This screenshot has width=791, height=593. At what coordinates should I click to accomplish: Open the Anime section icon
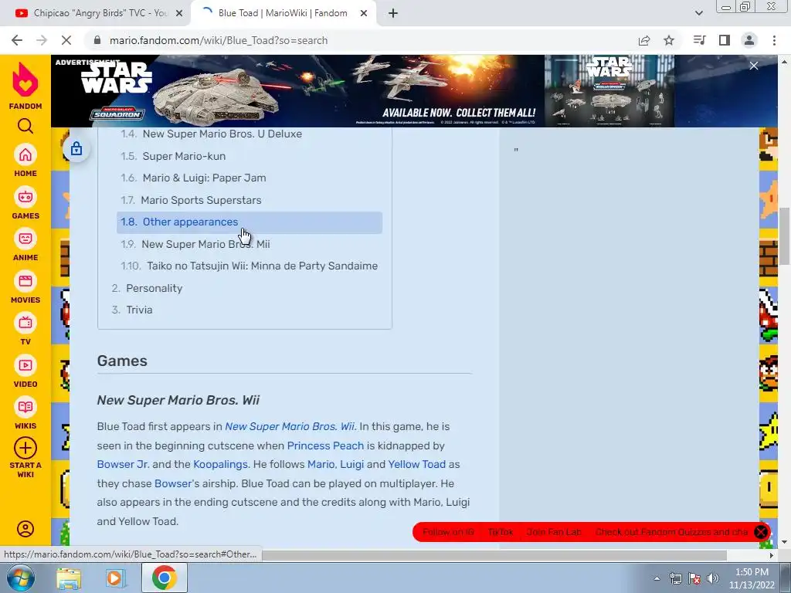pos(25,239)
